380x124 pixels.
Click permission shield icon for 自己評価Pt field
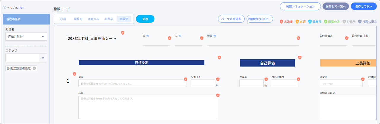tap(298, 79)
